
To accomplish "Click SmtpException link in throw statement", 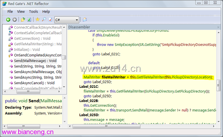I will (x=126, y=45).
